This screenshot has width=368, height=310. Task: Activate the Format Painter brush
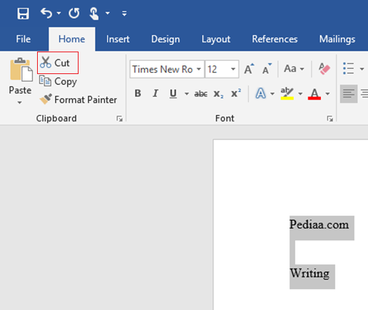pos(78,99)
